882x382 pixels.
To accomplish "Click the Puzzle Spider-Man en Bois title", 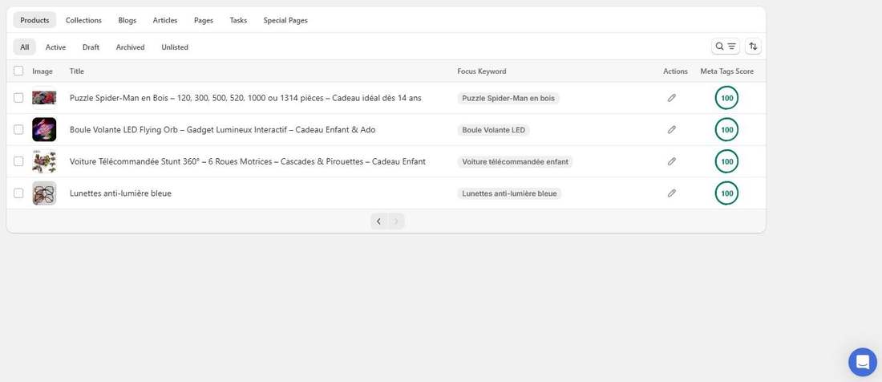I will coord(245,98).
